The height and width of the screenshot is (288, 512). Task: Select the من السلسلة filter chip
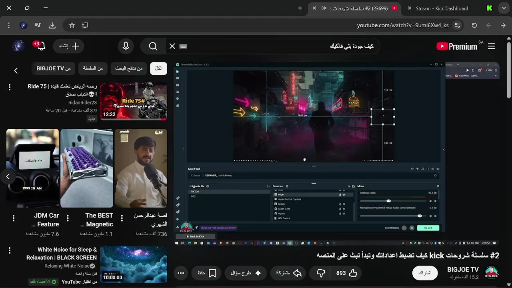pos(93,68)
